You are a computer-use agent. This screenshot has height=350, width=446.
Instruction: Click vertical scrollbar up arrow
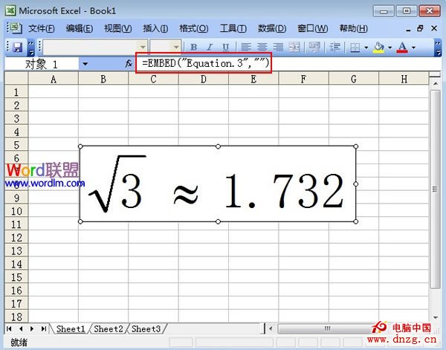pos(435,83)
